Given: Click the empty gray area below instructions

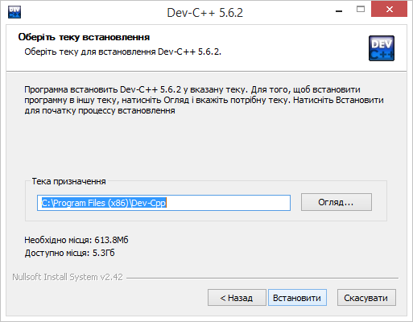Looking at the screenshot, I should pos(204,147).
